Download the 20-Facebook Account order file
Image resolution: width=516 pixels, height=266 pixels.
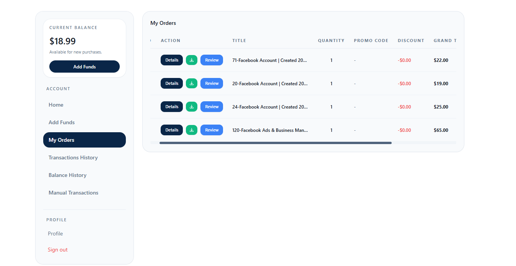click(192, 83)
